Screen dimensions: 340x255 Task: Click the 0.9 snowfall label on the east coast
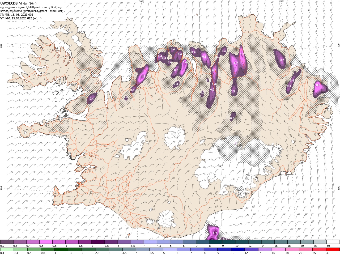[x=318, y=85]
